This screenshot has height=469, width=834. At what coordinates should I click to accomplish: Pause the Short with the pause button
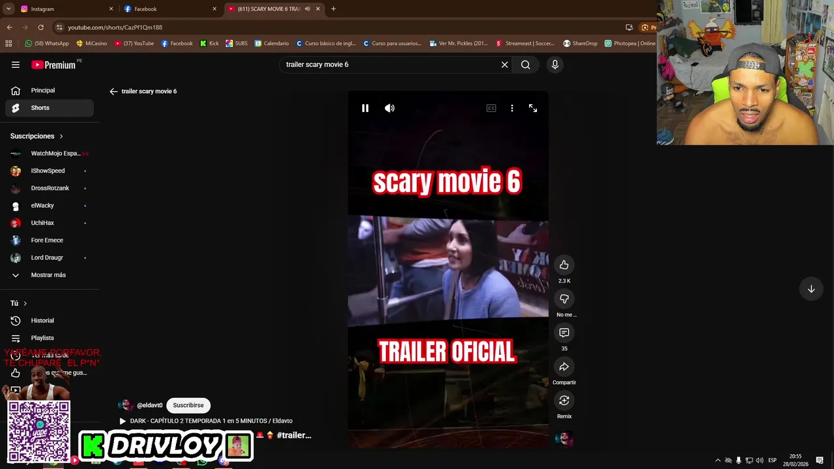point(365,108)
